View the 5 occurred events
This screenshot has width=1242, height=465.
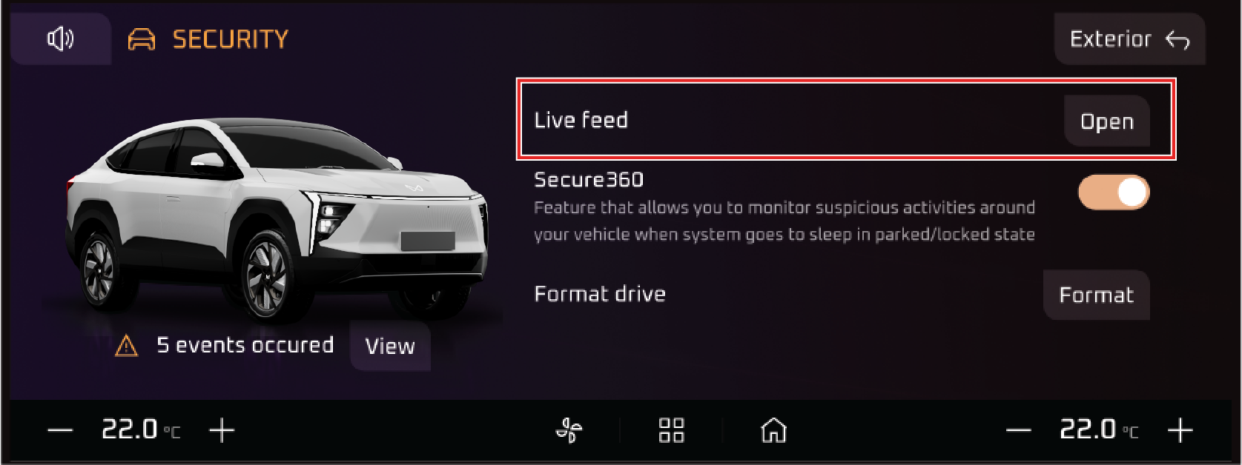(x=390, y=346)
